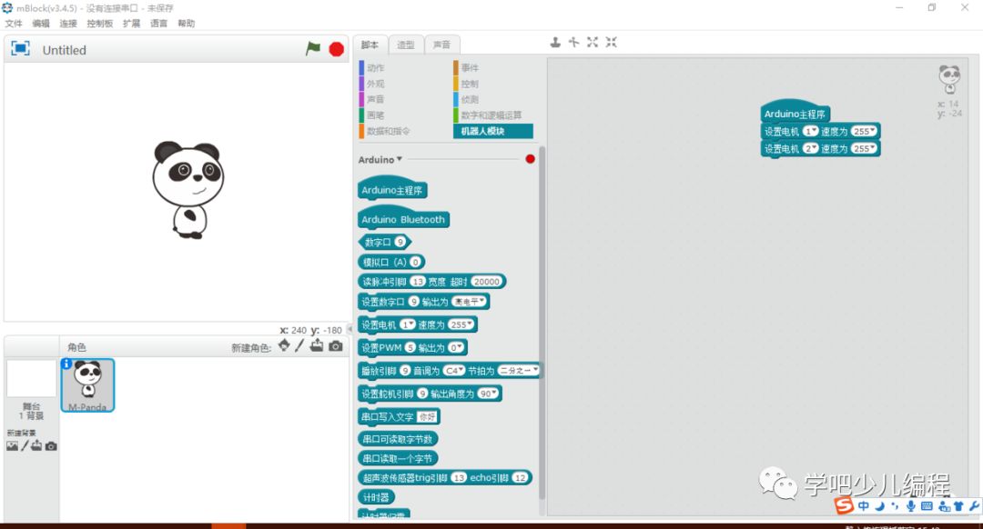
Task: Click the 你好 text field in serial block
Action: [427, 416]
